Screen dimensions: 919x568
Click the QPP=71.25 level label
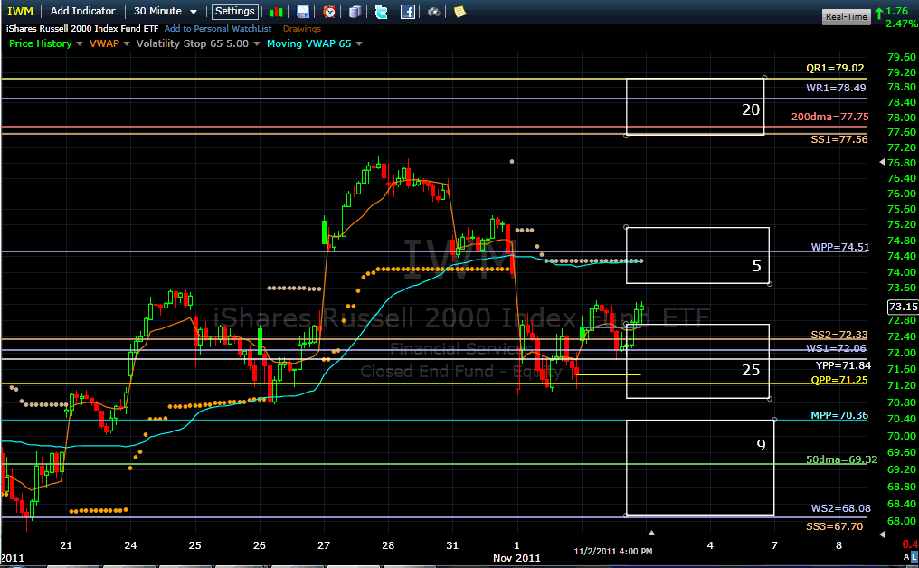point(839,380)
